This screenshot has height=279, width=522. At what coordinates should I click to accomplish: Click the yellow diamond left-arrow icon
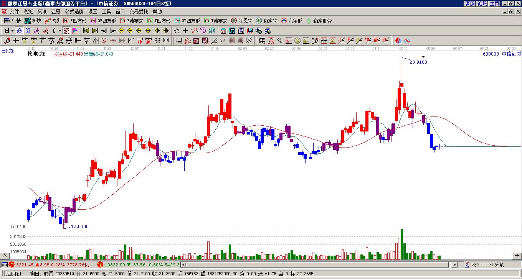coord(121,31)
